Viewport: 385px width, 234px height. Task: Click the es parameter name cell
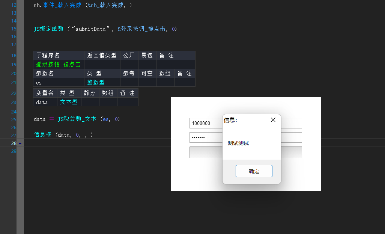[39, 82]
